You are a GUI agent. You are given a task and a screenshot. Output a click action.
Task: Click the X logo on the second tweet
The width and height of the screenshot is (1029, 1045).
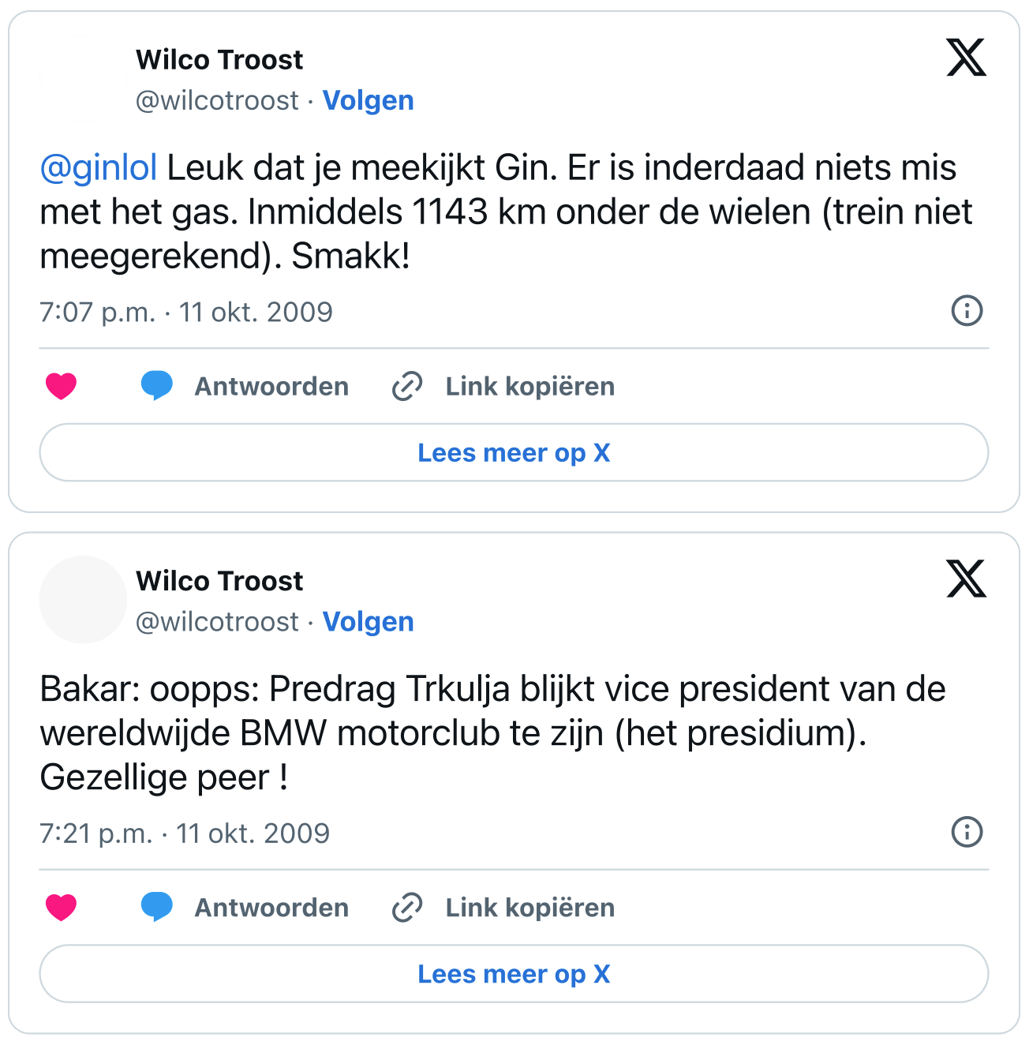click(967, 579)
